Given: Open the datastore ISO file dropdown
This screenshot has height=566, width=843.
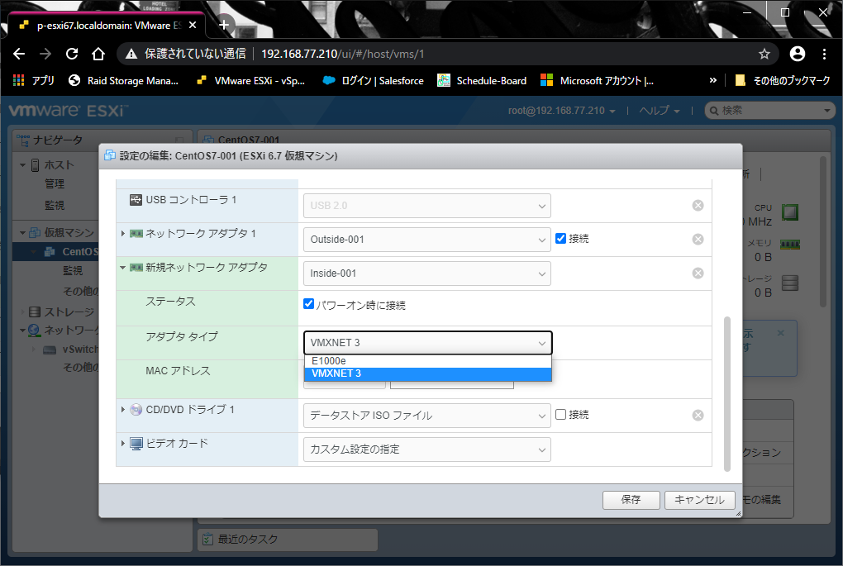Looking at the screenshot, I should [x=427, y=415].
